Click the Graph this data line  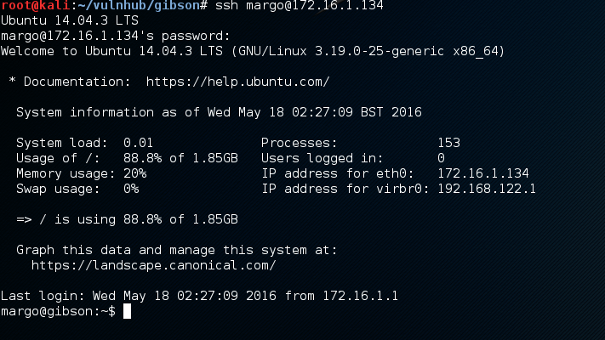tap(177, 250)
